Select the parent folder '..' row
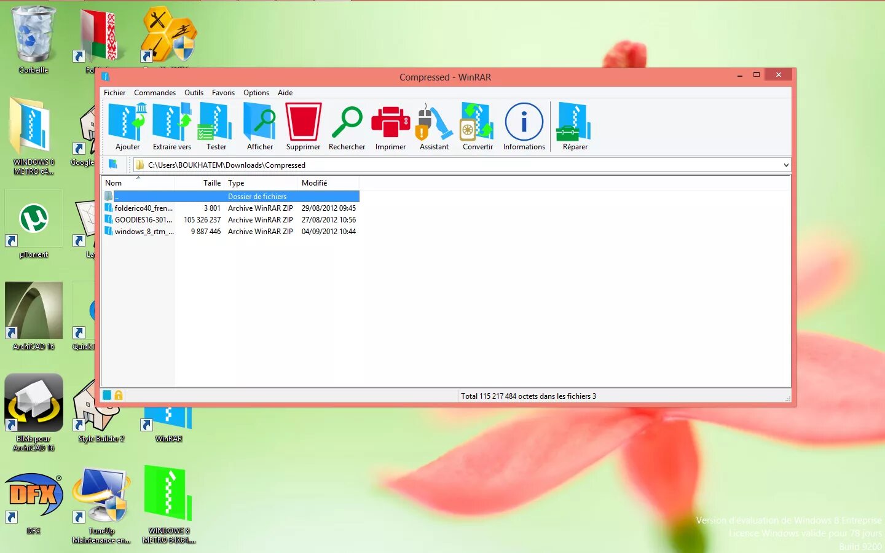The image size is (885, 553). coord(230,196)
